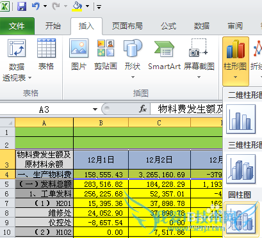Viewport: 262px width, 238px height.
Task: Select the (1) H201 cell
Action: click(44, 203)
